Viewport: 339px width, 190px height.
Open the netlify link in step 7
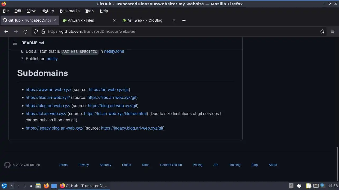[52, 59]
